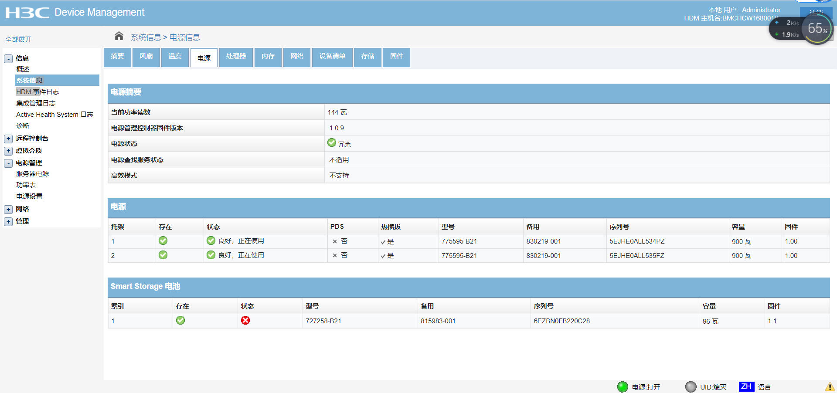Go to home via house icon
Viewport: 837px width, 393px height.
click(x=119, y=36)
